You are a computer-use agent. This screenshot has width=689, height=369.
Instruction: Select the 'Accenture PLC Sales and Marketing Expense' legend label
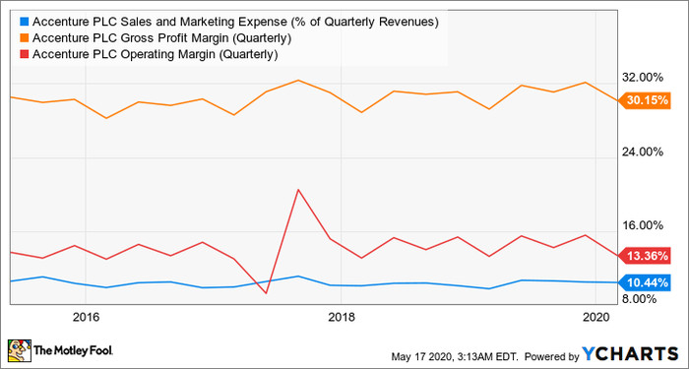pos(235,22)
